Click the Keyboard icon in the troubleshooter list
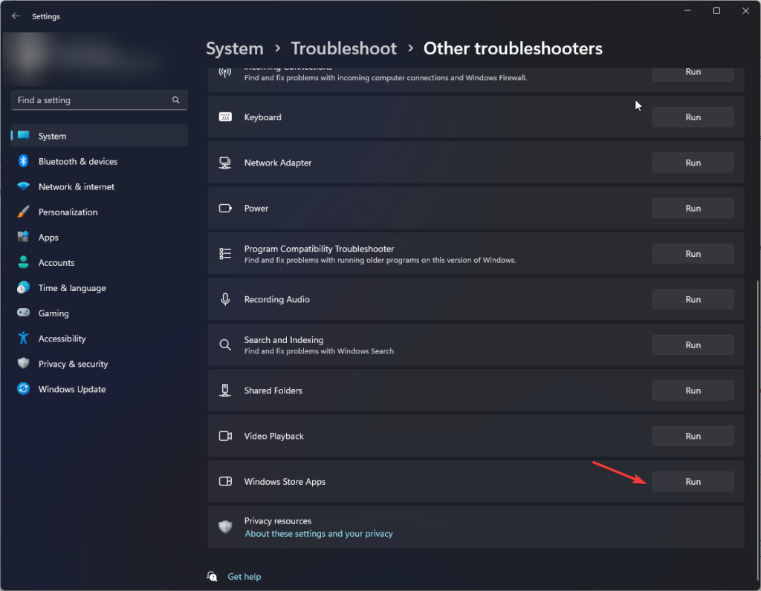The height and width of the screenshot is (591, 761). click(224, 117)
